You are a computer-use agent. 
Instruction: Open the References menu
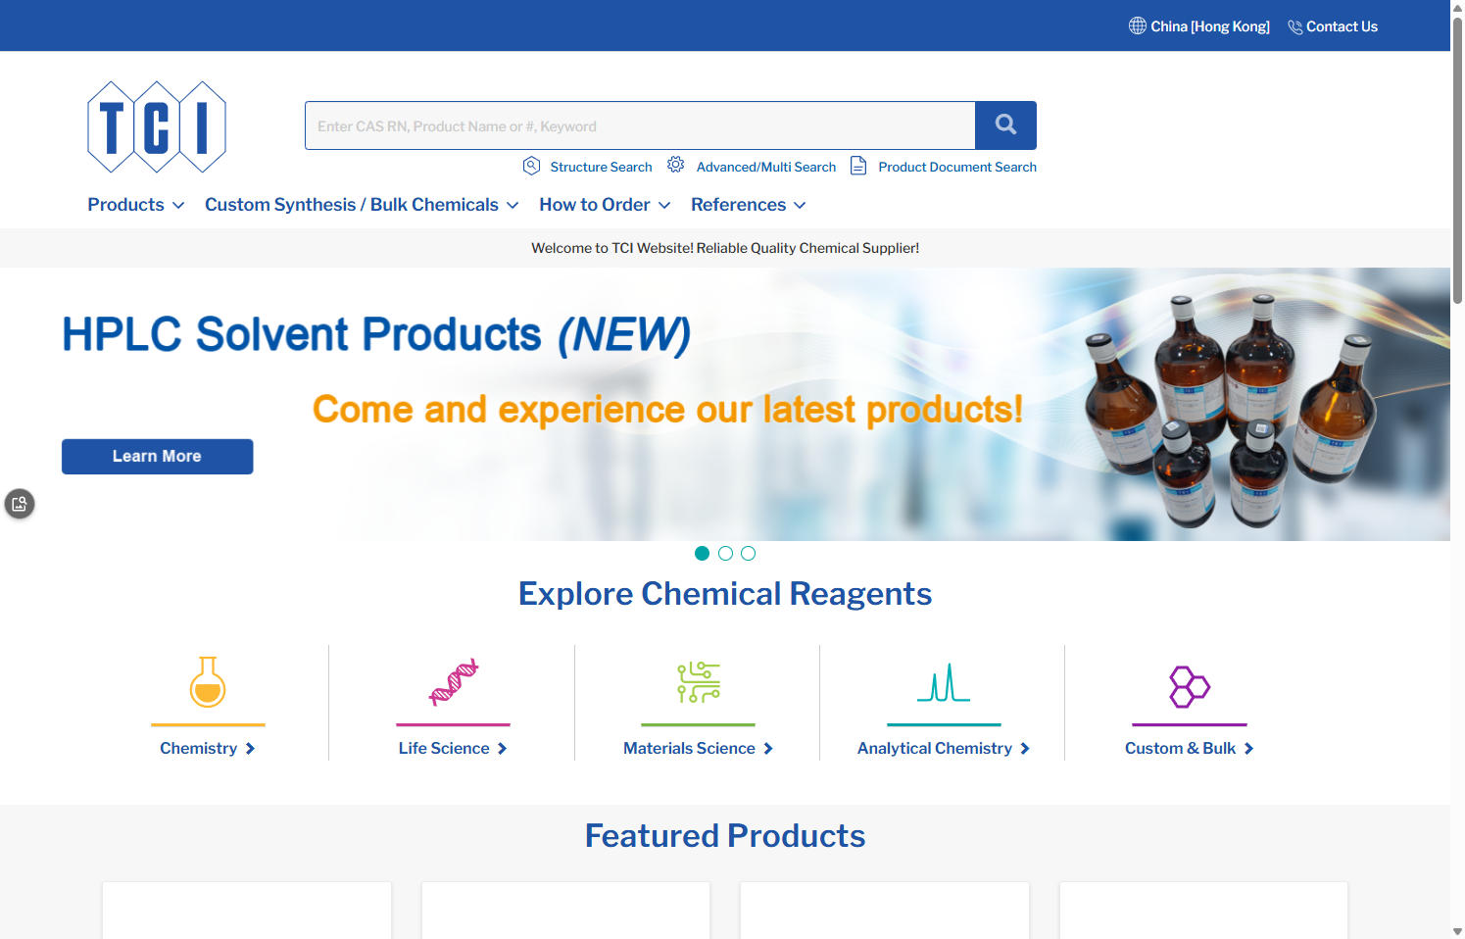[x=739, y=205]
